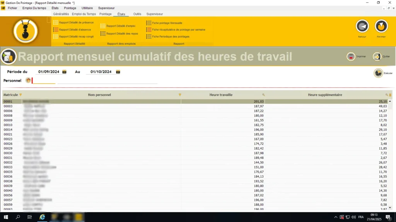The width and height of the screenshot is (396, 222).
Task: Click the Personnel picker icon
Action: (x=28, y=80)
